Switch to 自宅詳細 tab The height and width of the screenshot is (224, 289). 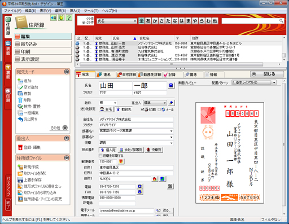126,74
